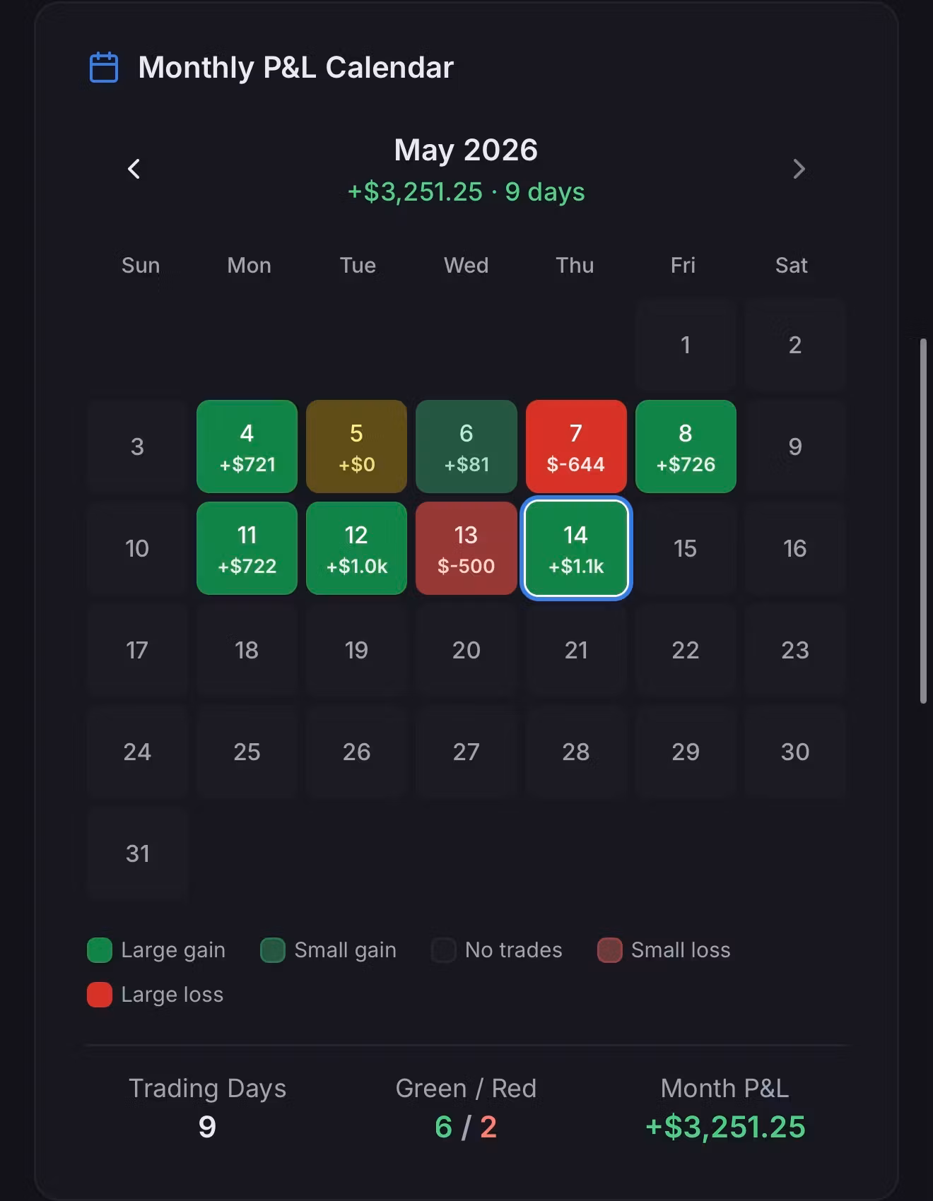
Task: Click the Large loss red legend swatch
Action: point(100,995)
